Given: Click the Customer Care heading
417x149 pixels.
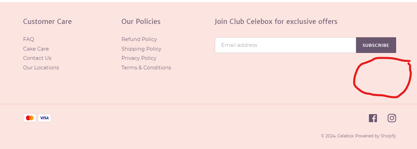Looking at the screenshot, I should (x=48, y=22).
